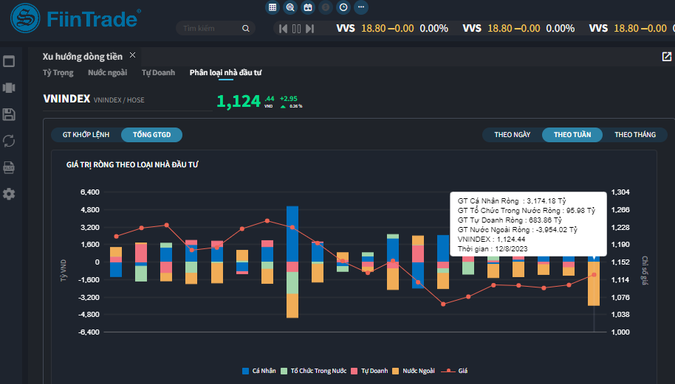The image size is (675, 384).
Task: Open settings gear in left sidebar
Action: pos(9,194)
